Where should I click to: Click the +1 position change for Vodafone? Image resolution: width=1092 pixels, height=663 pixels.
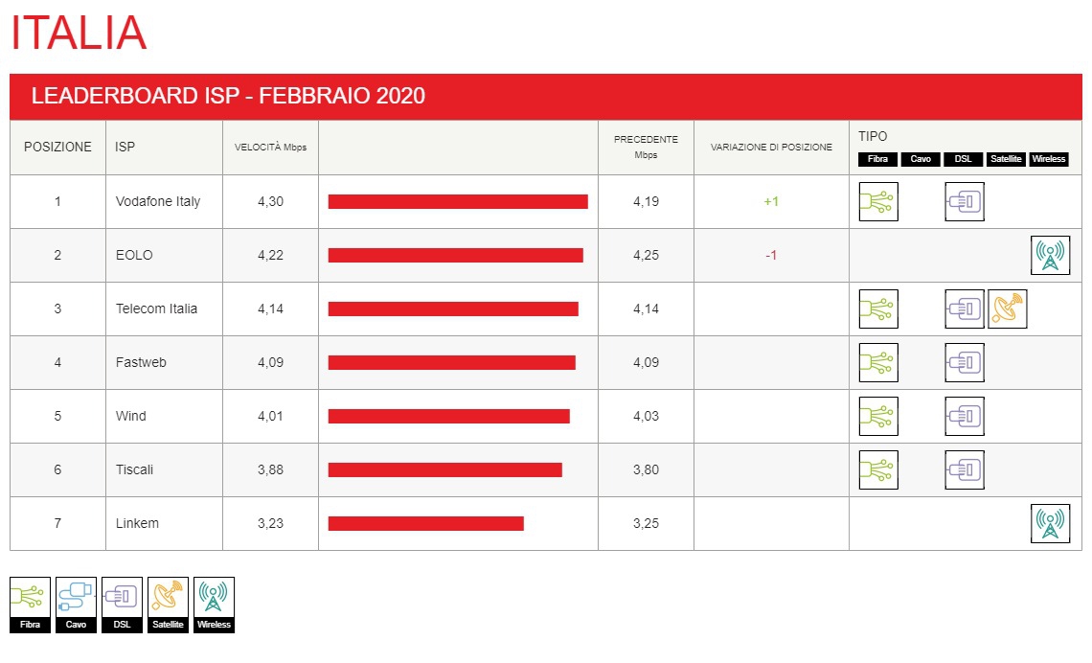(771, 201)
